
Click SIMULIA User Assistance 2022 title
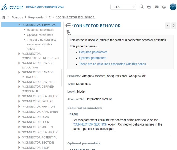click(45, 7)
